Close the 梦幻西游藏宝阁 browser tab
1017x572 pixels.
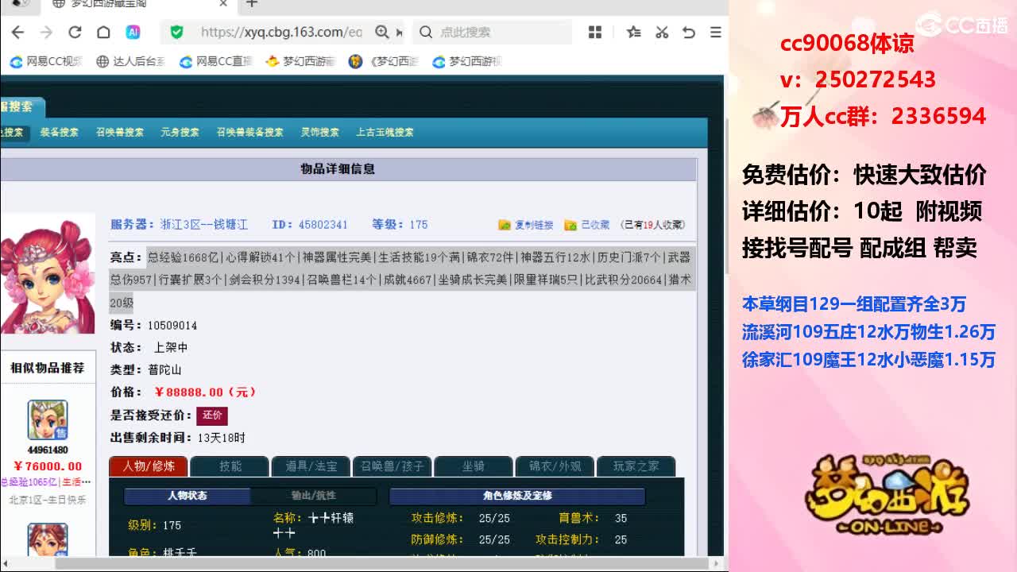click(223, 4)
